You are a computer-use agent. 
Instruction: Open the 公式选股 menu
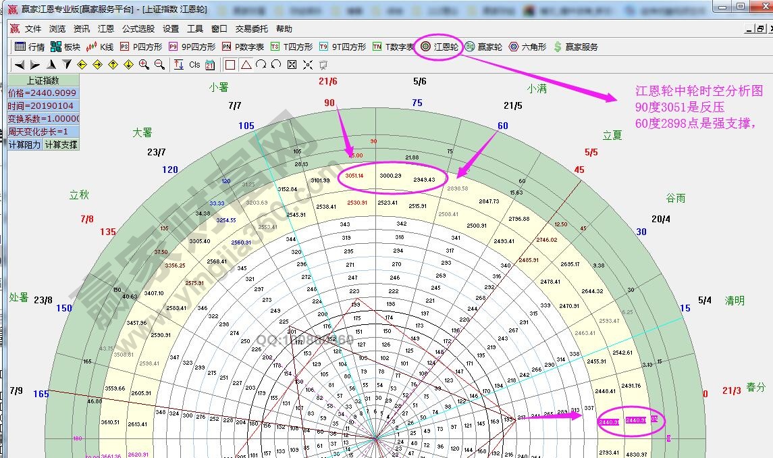click(138, 29)
